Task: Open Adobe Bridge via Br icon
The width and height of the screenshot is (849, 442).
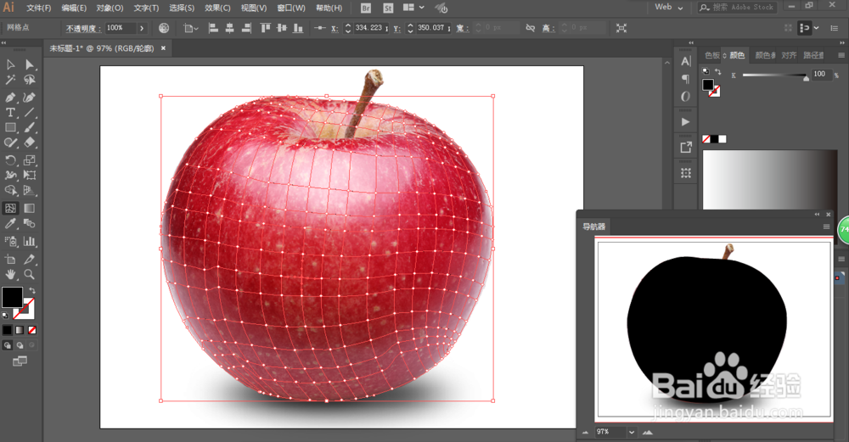Action: [366, 8]
